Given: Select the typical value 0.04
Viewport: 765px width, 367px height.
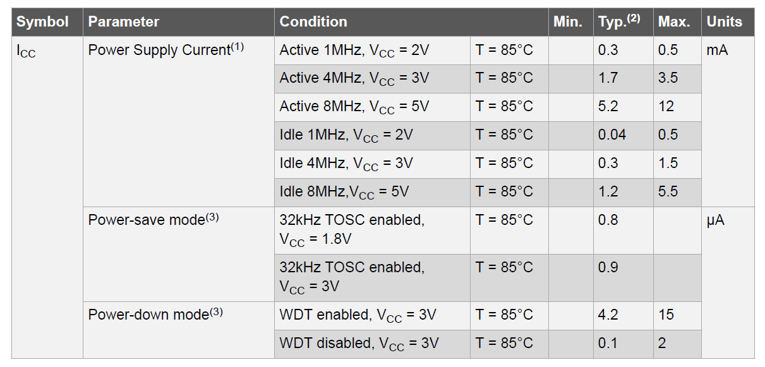Looking at the screenshot, I should pyautogui.click(x=612, y=135).
